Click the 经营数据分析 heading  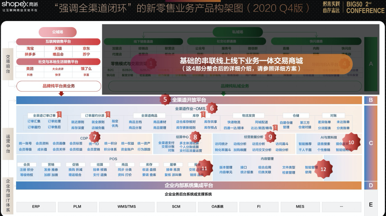click(x=253, y=137)
